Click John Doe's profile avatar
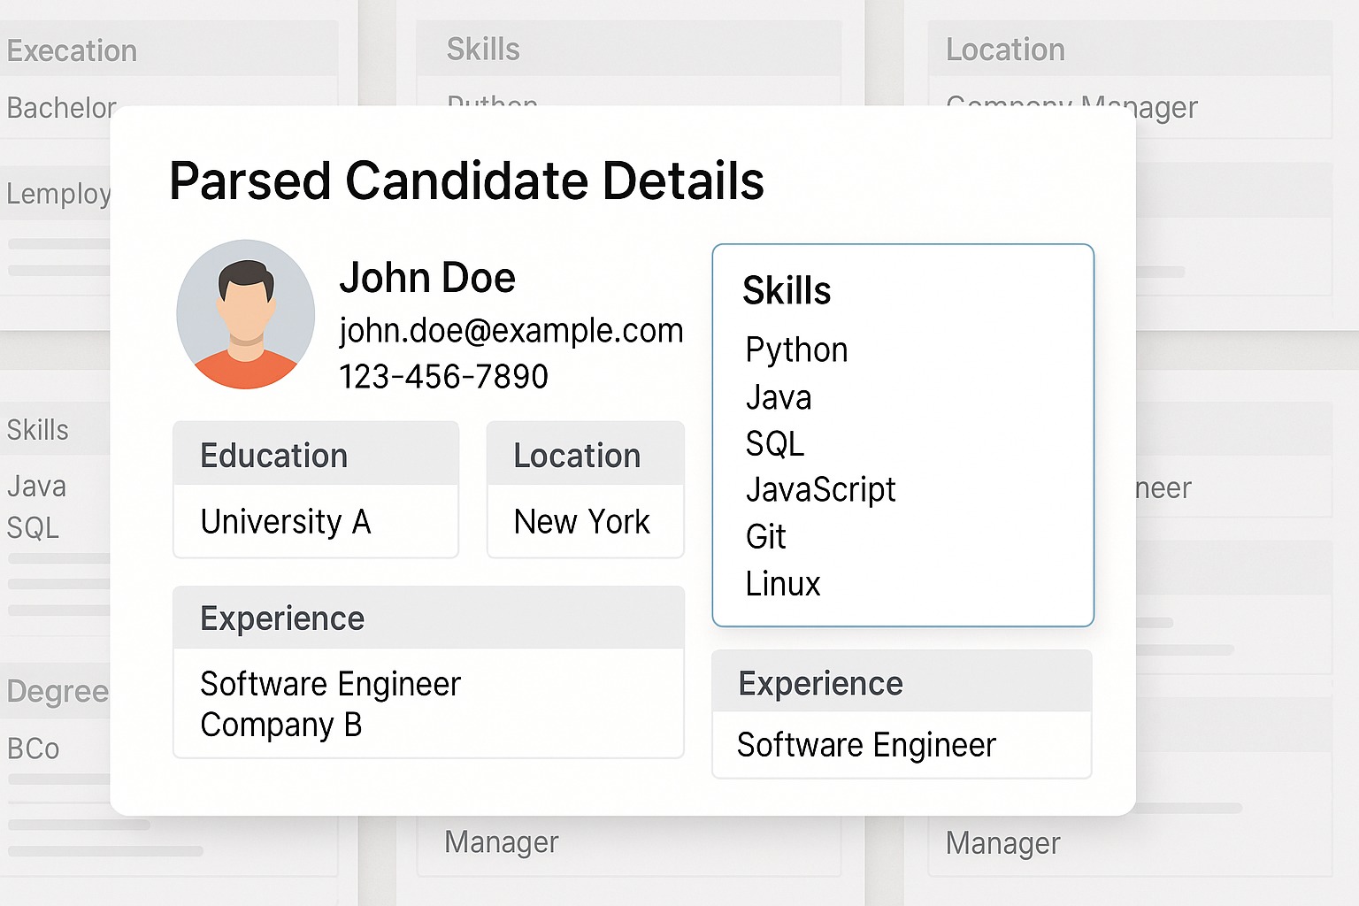Screen dimensions: 1359x906 coord(246,315)
